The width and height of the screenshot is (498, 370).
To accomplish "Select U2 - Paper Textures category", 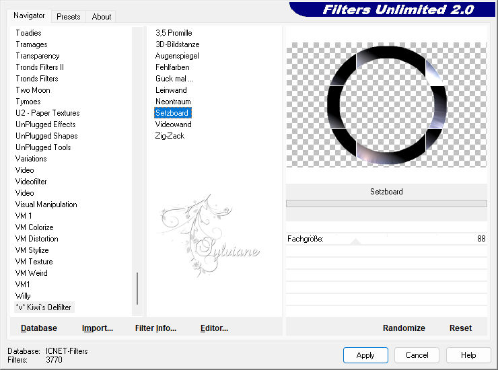I will [47, 113].
